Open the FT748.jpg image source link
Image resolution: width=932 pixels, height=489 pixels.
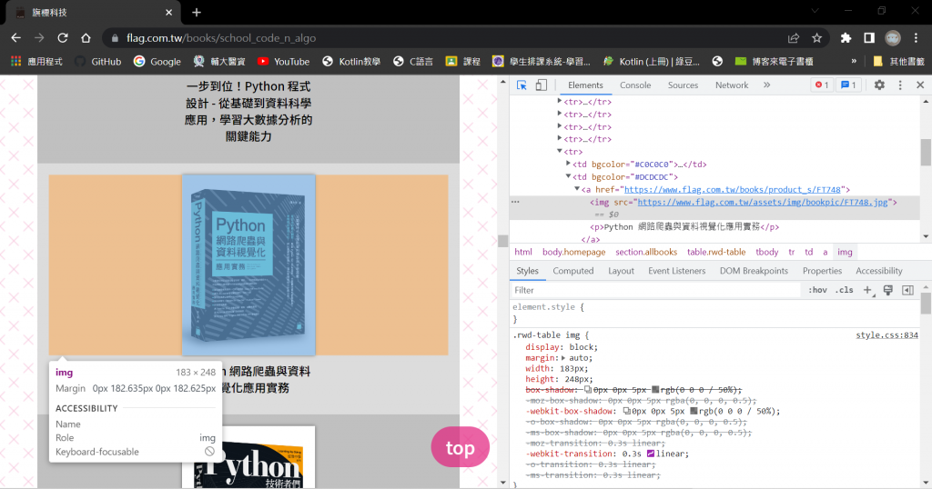(763, 203)
